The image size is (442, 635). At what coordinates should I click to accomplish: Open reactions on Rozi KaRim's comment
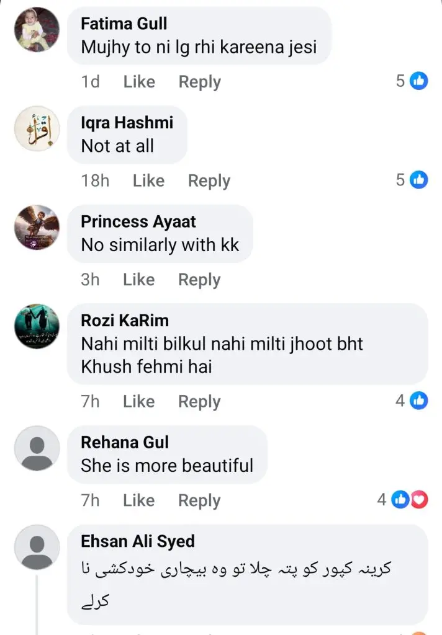pyautogui.click(x=419, y=401)
